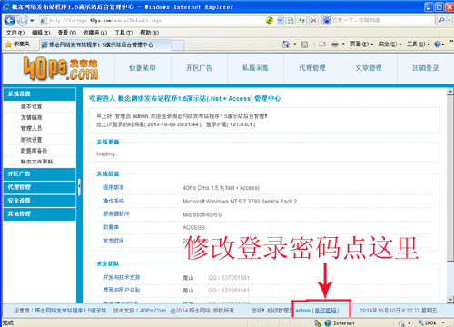Click the admin username link

(303, 311)
